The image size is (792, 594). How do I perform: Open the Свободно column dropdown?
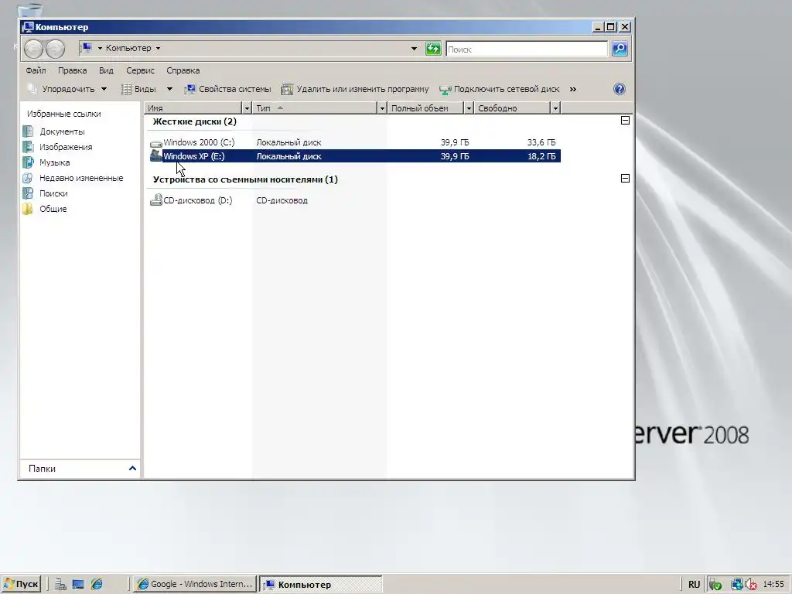point(555,108)
